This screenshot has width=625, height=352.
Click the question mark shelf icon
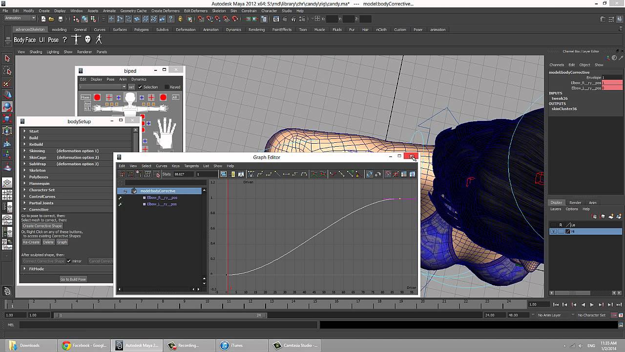[64, 40]
